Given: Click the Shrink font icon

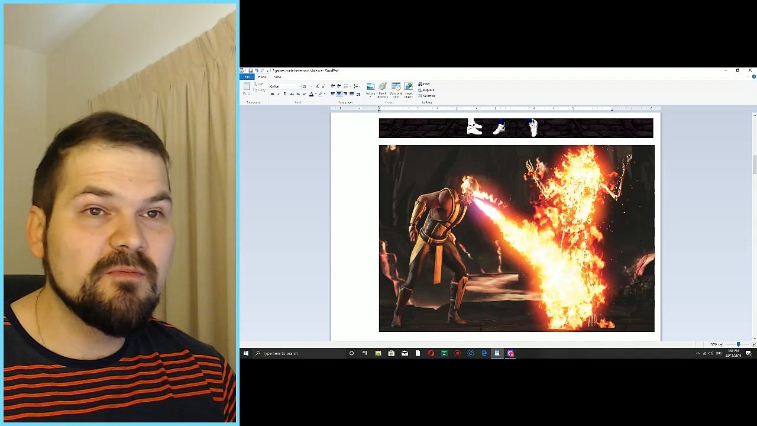Looking at the screenshot, I should 323,86.
